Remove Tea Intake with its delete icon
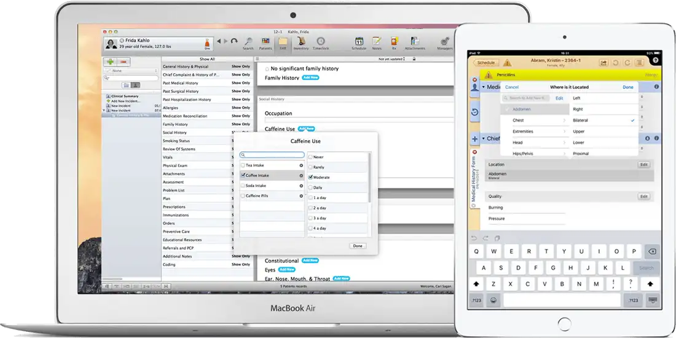The image size is (676, 338). tap(301, 165)
